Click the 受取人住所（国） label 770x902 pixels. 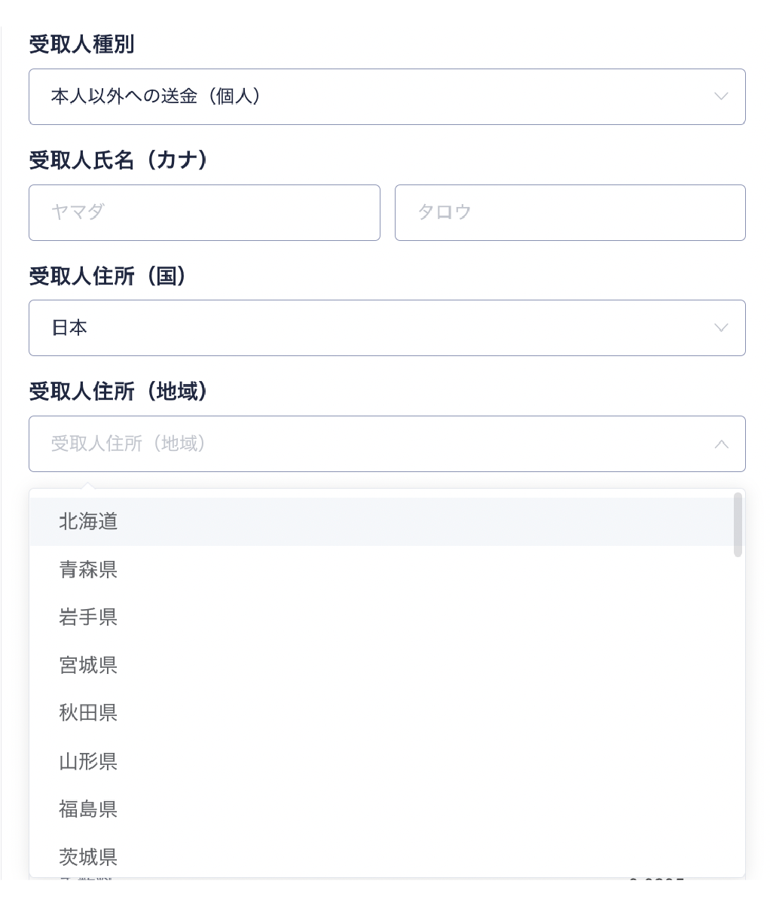point(108,276)
